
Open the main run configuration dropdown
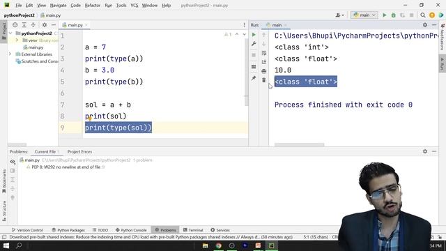pos(364,15)
